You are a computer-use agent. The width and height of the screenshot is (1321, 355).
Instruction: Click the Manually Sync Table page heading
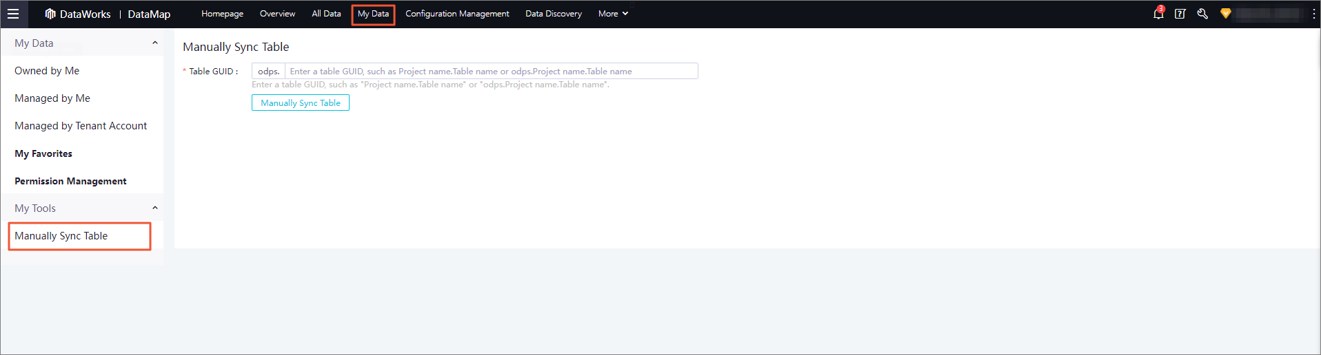pos(236,47)
